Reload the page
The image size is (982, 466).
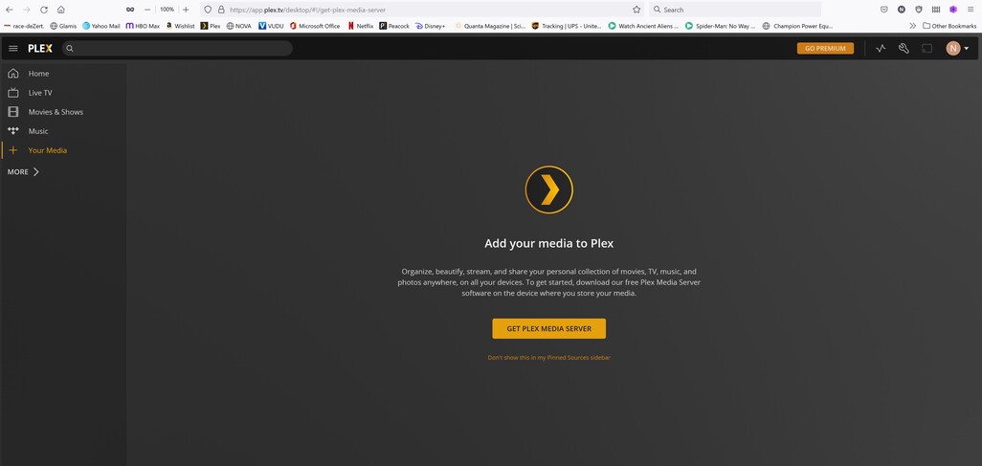(44, 10)
